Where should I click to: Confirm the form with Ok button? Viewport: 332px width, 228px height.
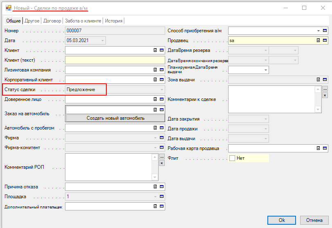[x=281, y=220]
